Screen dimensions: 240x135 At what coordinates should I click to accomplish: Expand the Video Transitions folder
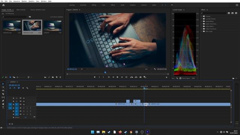[x=202, y=29]
